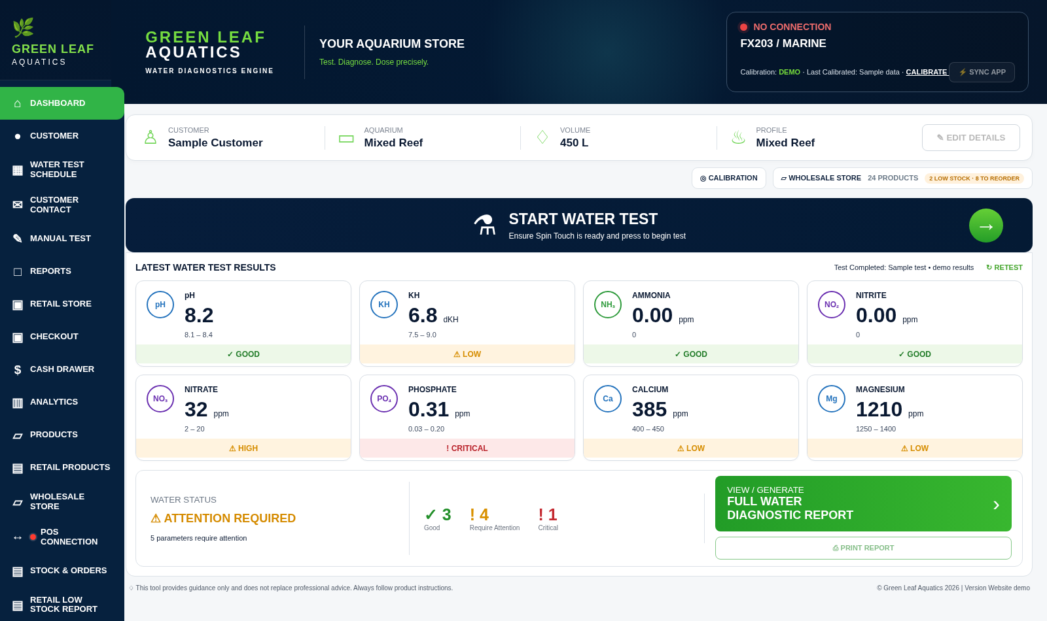The image size is (1047, 621).
Task: Click the profile reef icon
Action: click(x=738, y=137)
